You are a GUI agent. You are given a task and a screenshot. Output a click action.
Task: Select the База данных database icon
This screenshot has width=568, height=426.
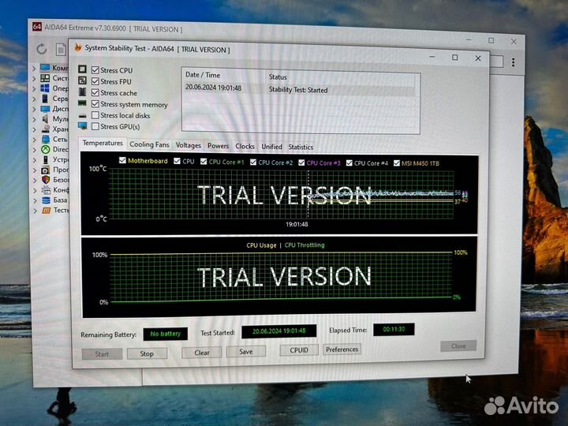[x=46, y=200]
